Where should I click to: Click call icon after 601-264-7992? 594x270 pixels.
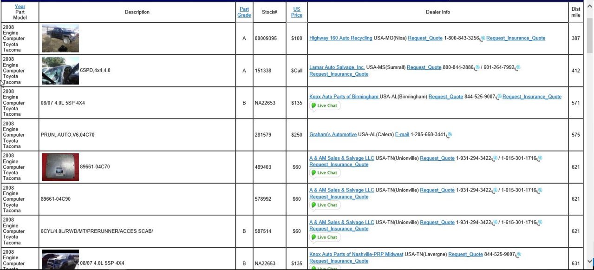tap(517, 68)
